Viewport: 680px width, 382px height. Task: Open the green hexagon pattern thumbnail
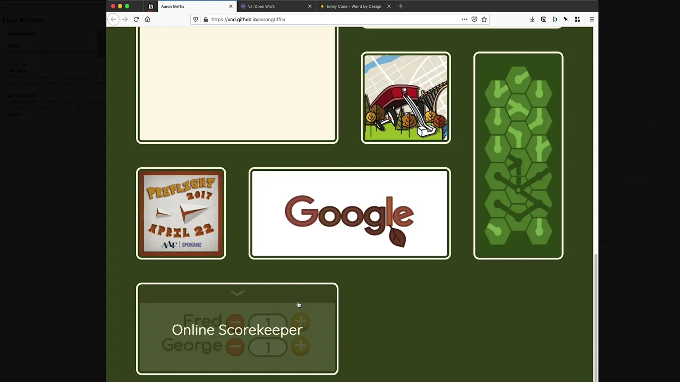(518, 155)
